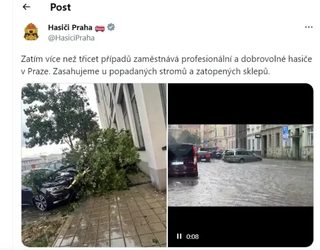Click the black area above video

click(x=240, y=104)
